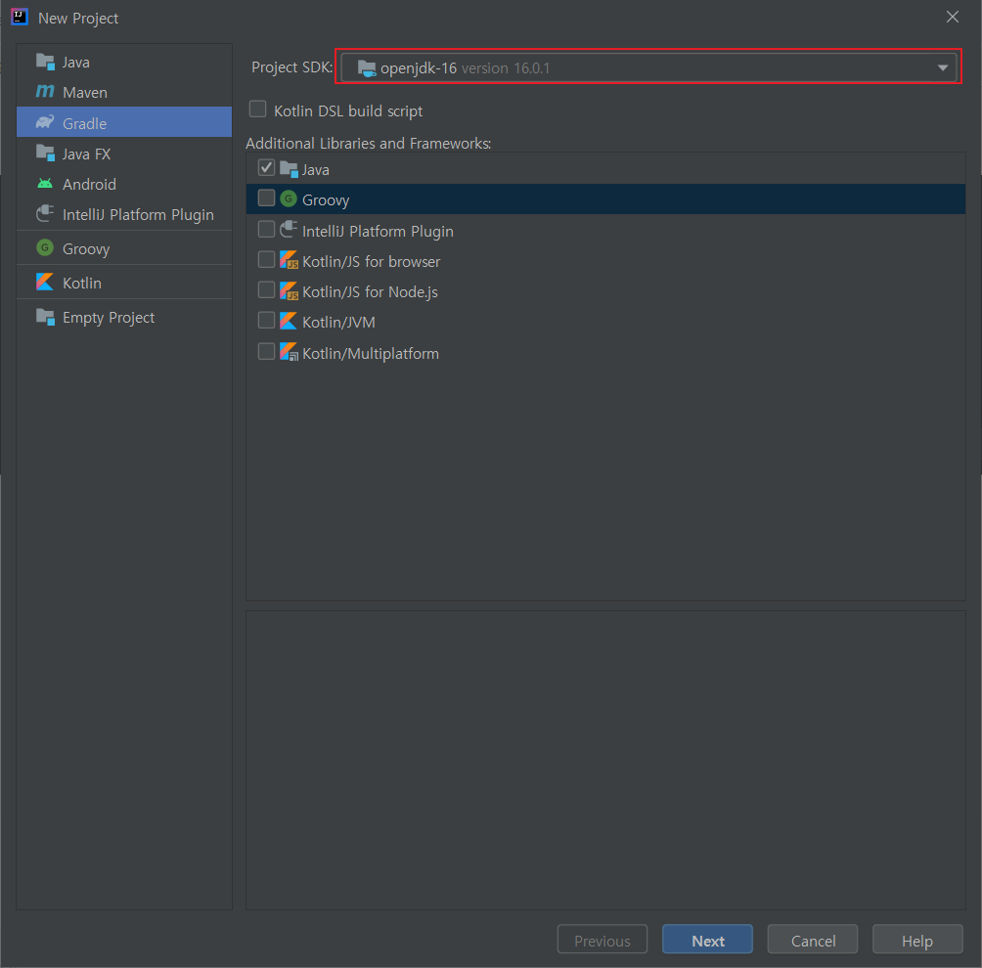Click the Java framework folder icon in list
This screenshot has width=982, height=968.
click(289, 169)
